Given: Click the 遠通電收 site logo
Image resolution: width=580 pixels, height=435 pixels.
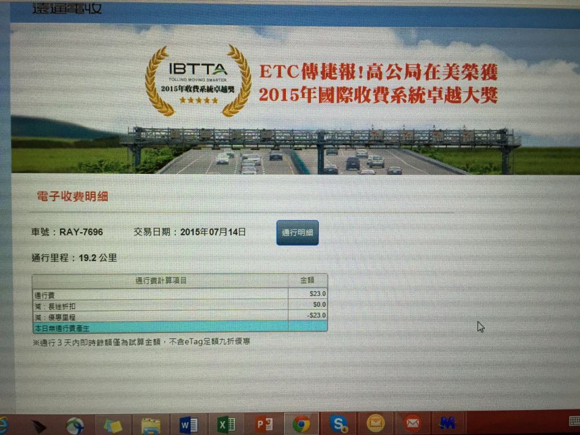Looking at the screenshot, I should coord(67,8).
